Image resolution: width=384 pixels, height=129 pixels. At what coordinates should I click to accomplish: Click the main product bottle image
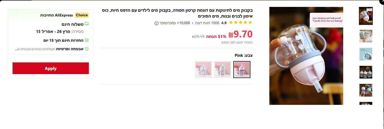click(x=306, y=56)
